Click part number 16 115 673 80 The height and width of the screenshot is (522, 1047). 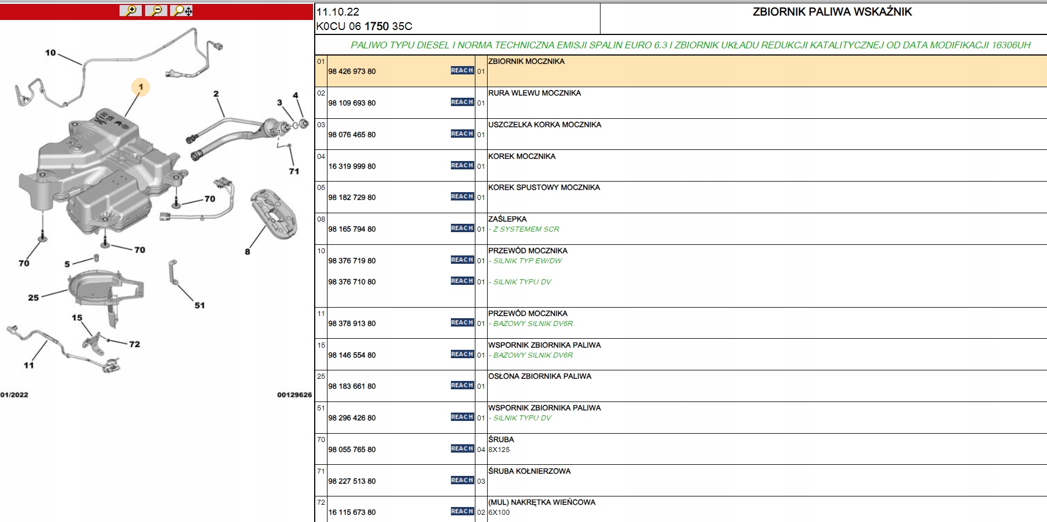click(x=352, y=513)
